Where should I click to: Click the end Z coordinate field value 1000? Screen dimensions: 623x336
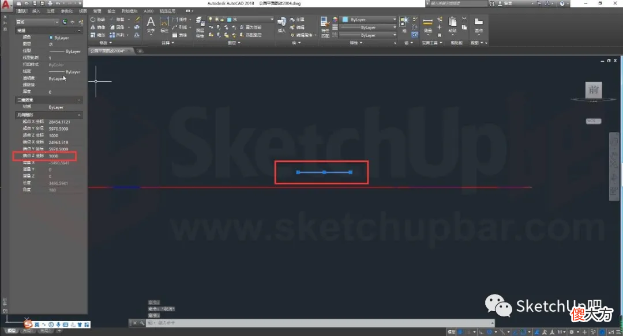tap(53, 156)
